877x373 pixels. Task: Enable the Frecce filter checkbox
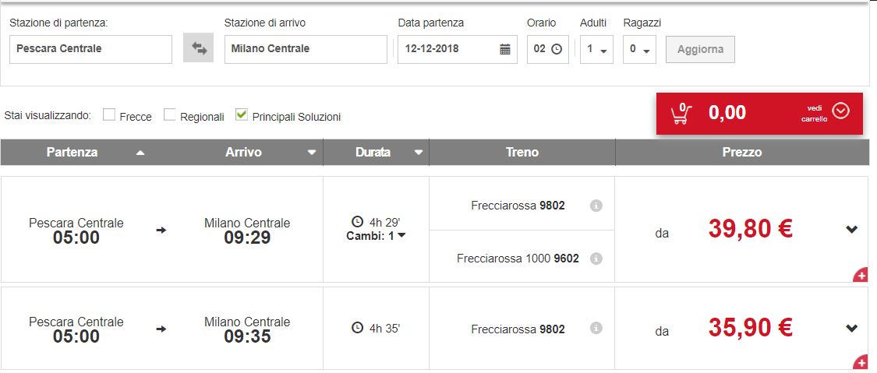pos(109,115)
